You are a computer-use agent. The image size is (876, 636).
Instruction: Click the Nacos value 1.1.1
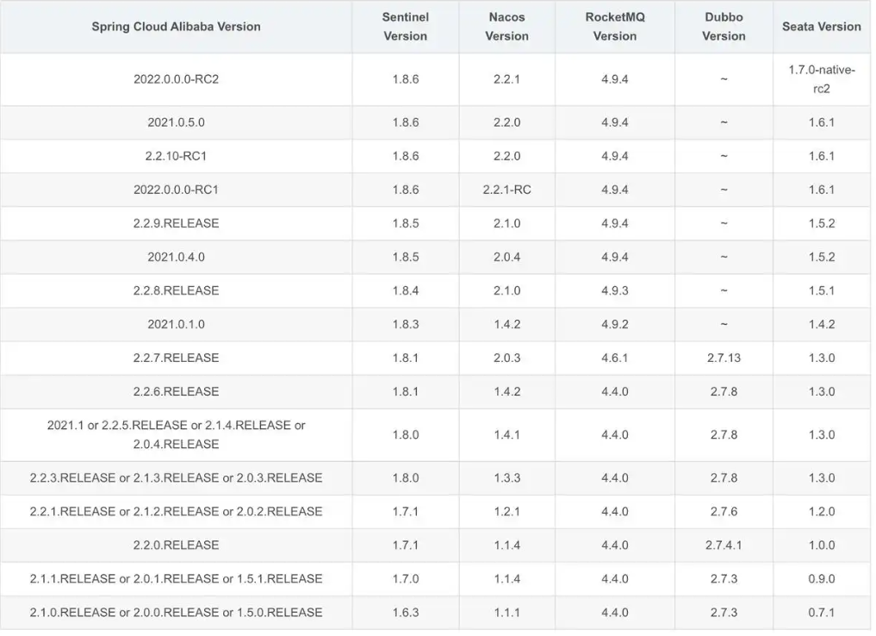click(506, 613)
